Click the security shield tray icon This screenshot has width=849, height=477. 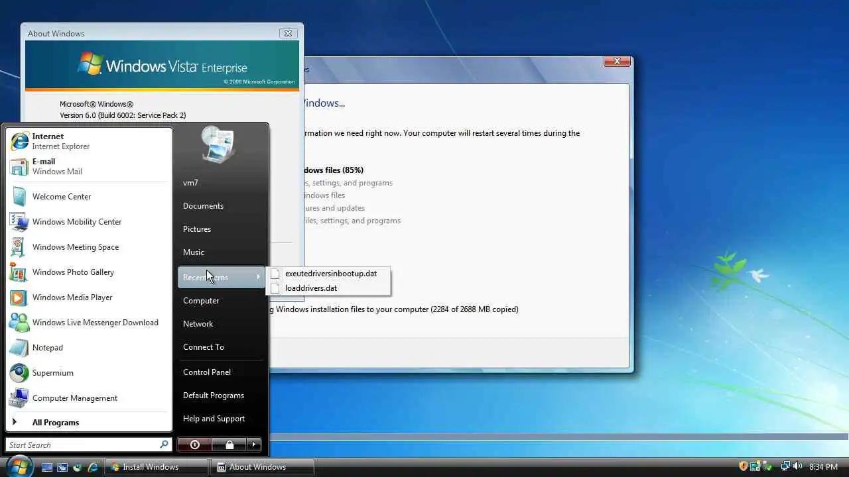click(744, 466)
